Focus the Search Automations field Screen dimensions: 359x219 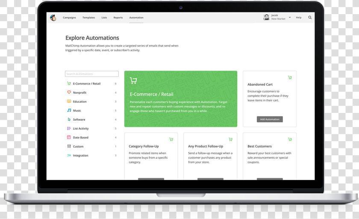(92, 74)
